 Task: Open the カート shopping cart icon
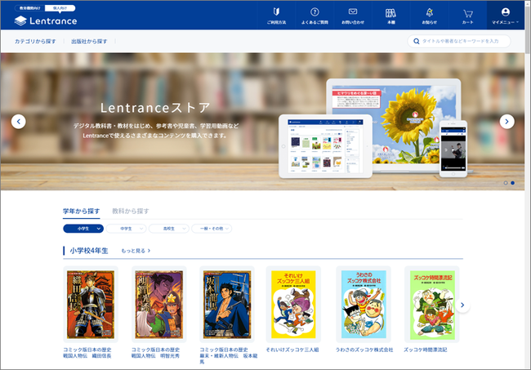tap(467, 16)
